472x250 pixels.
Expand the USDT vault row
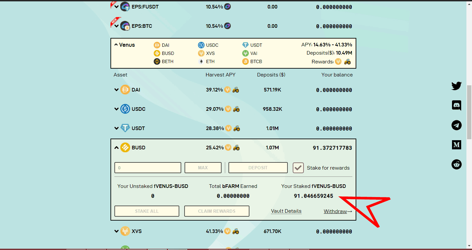[x=116, y=128]
